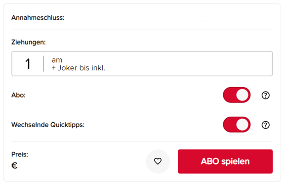This screenshot has height=185, width=285.
Task: Click the Ziehungen heading
Action: (x=29, y=42)
